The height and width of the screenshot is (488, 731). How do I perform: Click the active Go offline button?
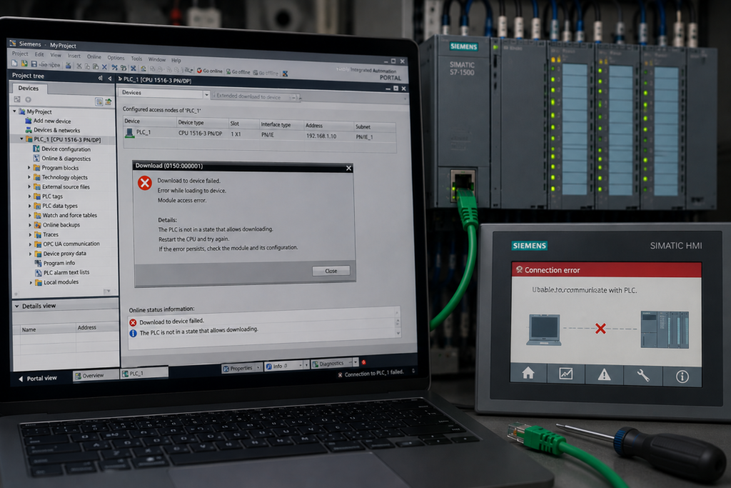click(x=238, y=72)
